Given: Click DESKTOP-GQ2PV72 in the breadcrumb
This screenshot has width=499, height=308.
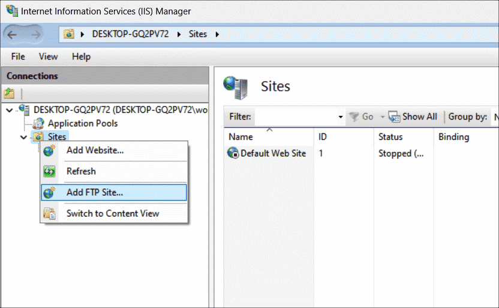Looking at the screenshot, I should (131, 34).
